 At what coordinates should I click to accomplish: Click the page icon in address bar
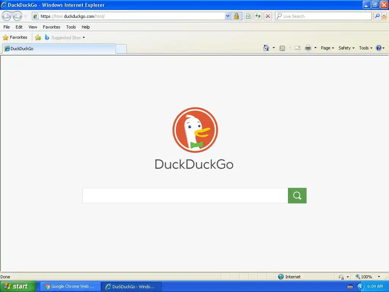point(36,16)
